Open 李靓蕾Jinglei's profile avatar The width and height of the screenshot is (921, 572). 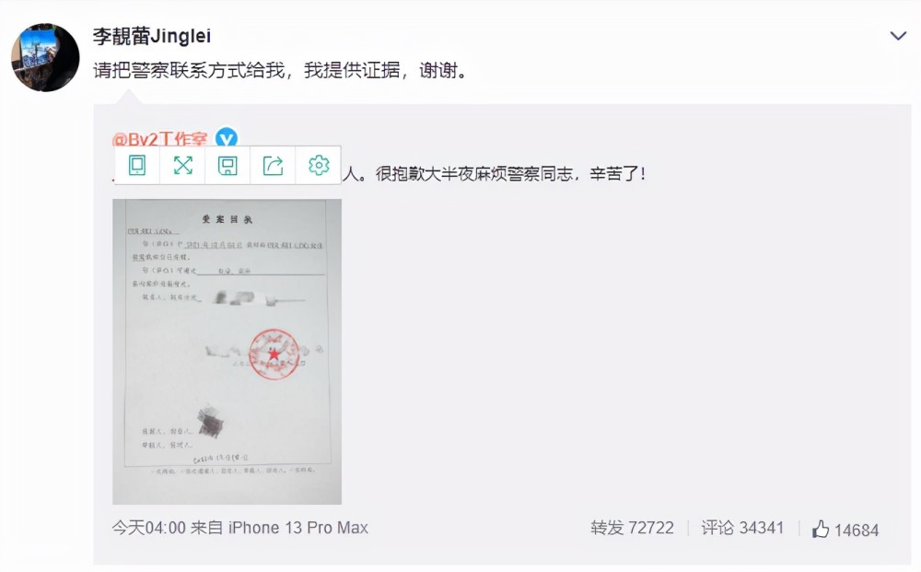(x=45, y=57)
